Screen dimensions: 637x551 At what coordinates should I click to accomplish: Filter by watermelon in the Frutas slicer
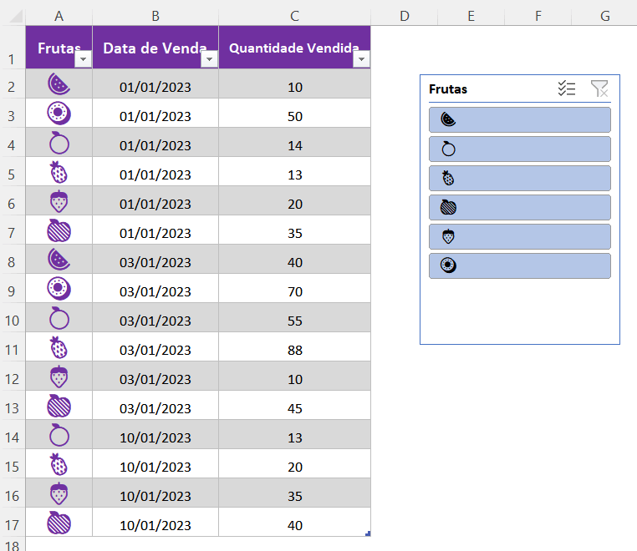pos(519,119)
